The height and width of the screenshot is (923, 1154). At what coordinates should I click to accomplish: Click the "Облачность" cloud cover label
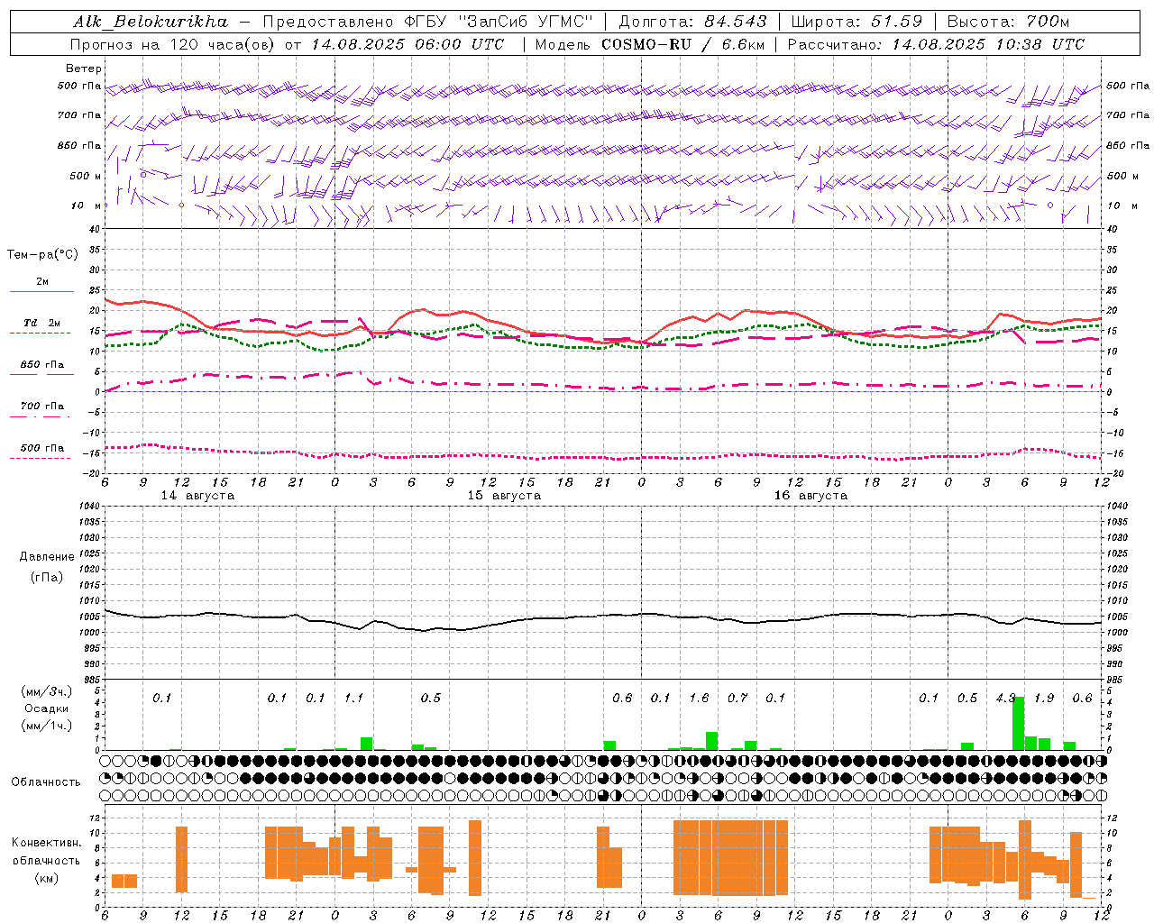[46, 782]
